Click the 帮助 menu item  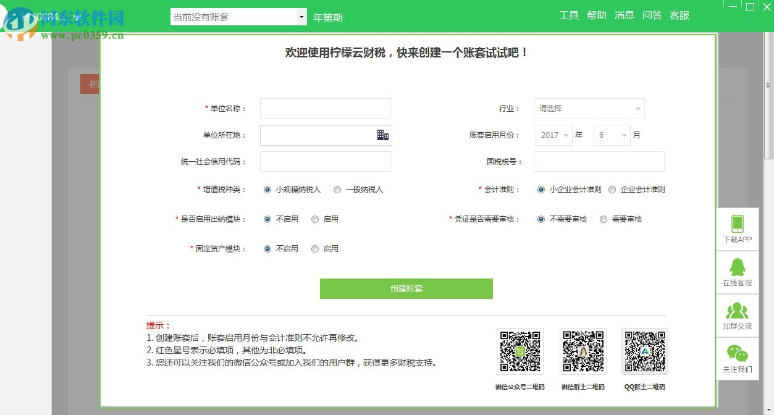pyautogui.click(x=596, y=15)
